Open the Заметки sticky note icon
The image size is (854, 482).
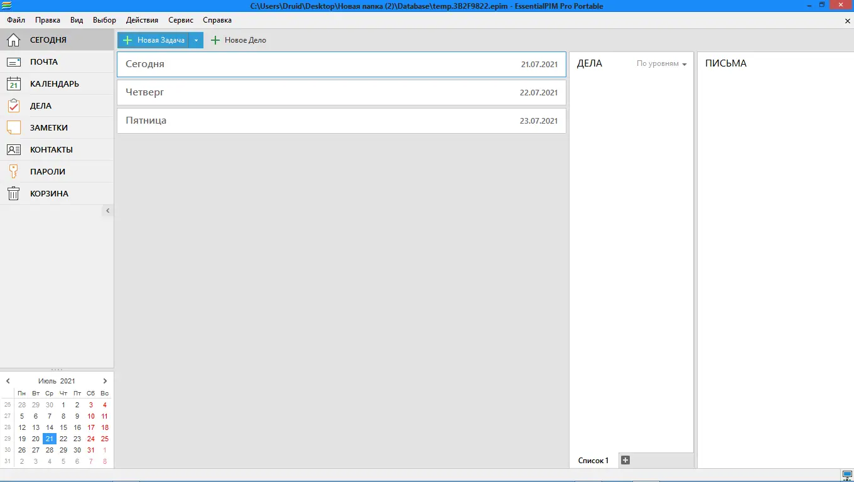(13, 128)
